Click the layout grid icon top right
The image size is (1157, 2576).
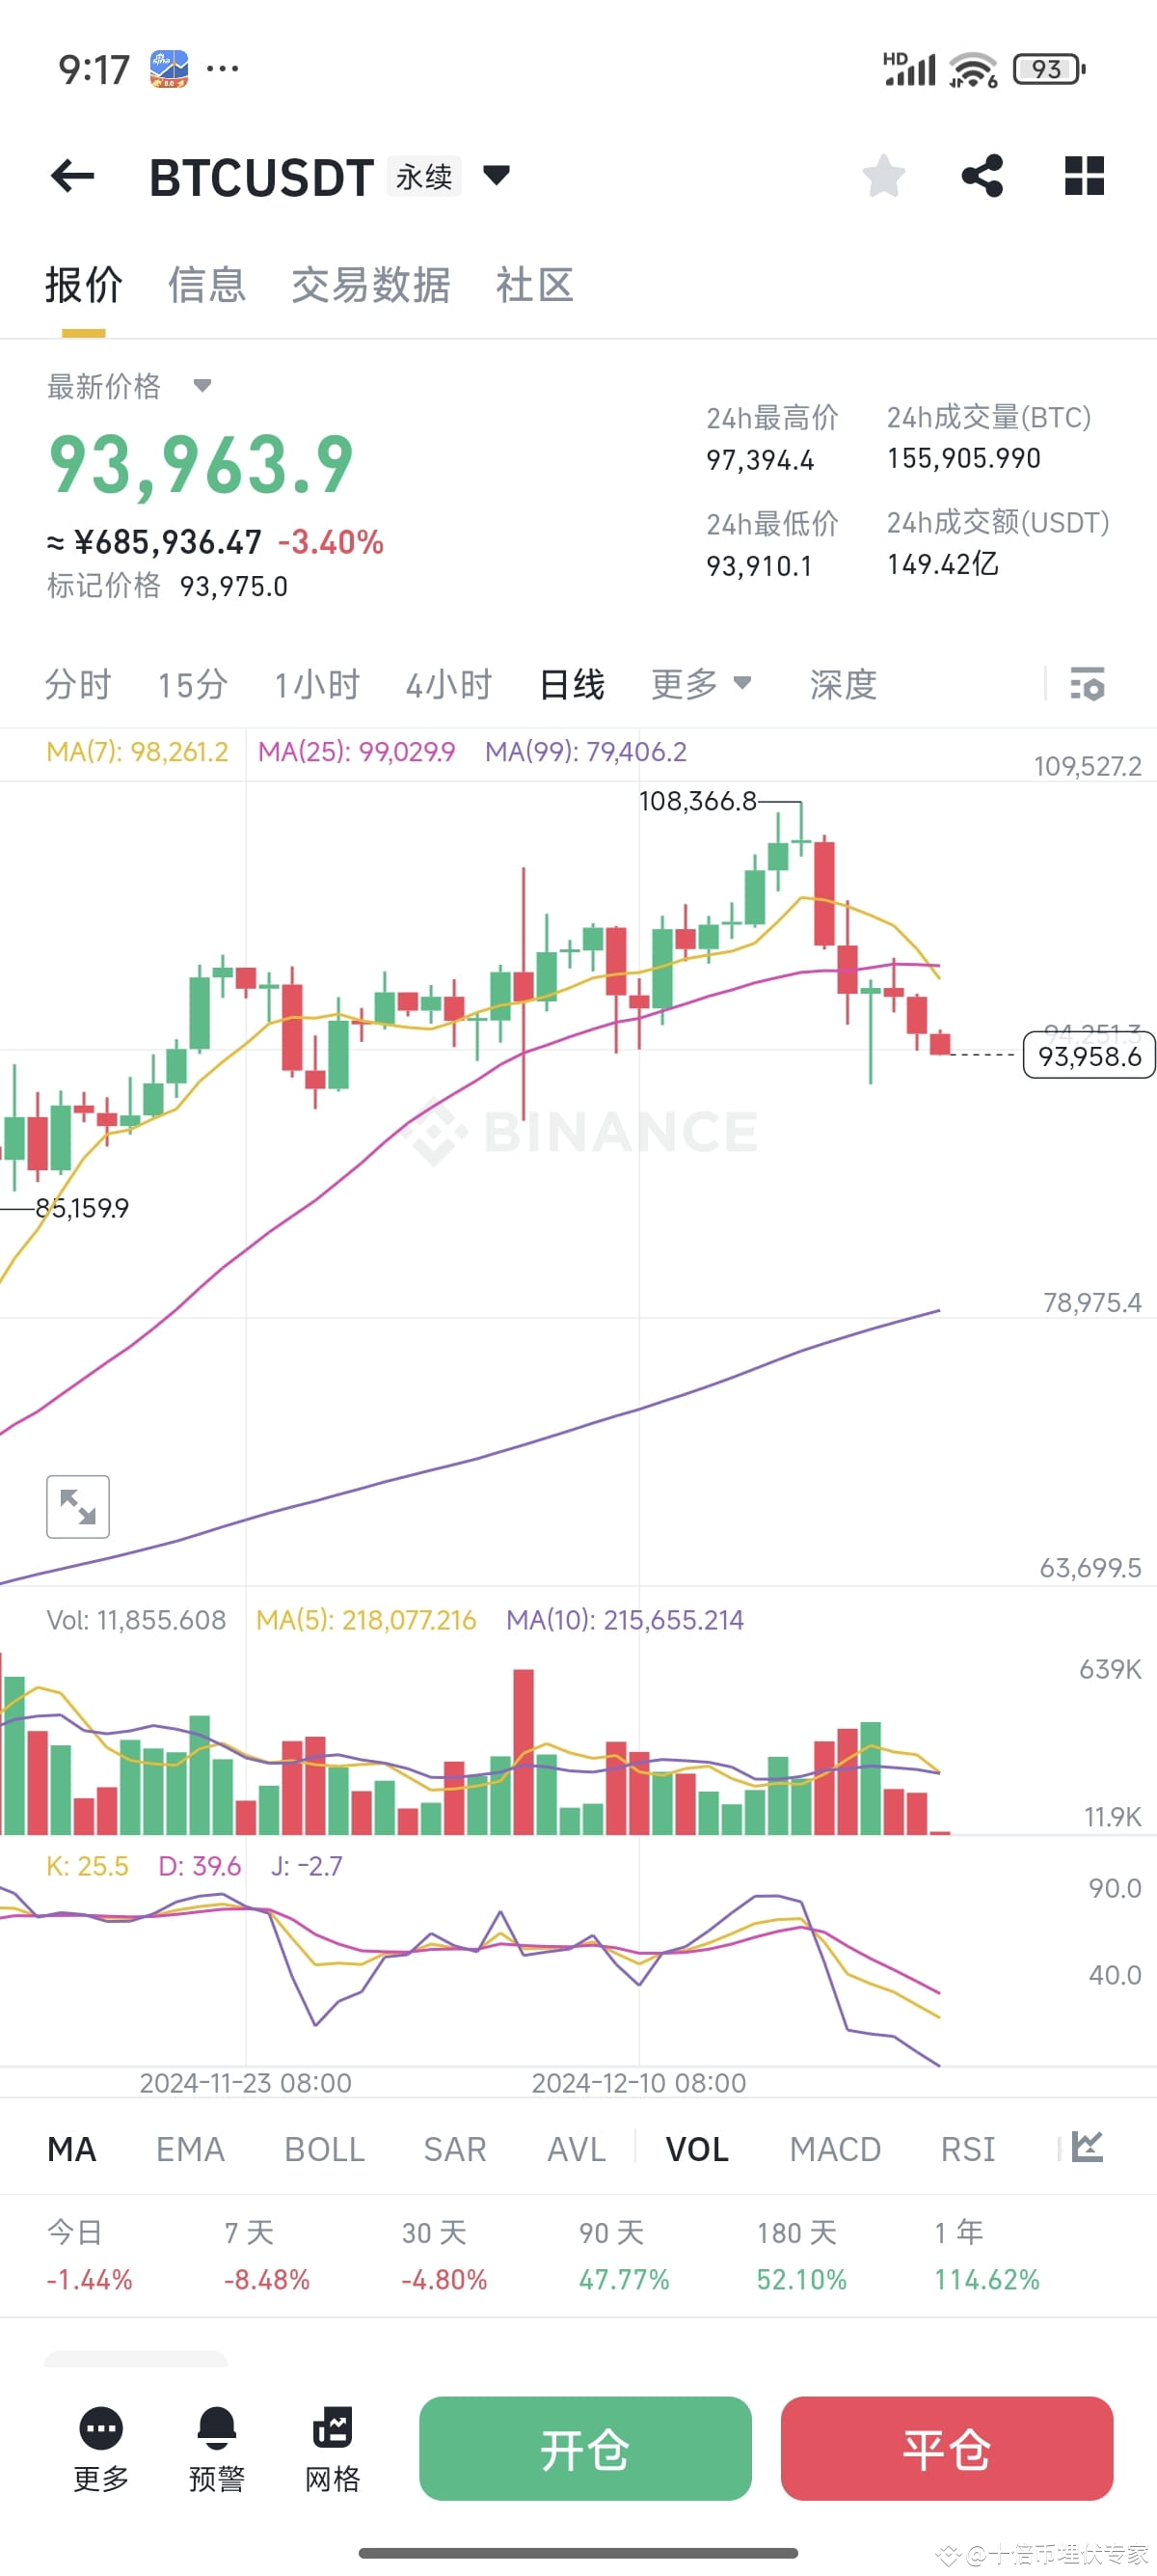pyautogui.click(x=1083, y=176)
